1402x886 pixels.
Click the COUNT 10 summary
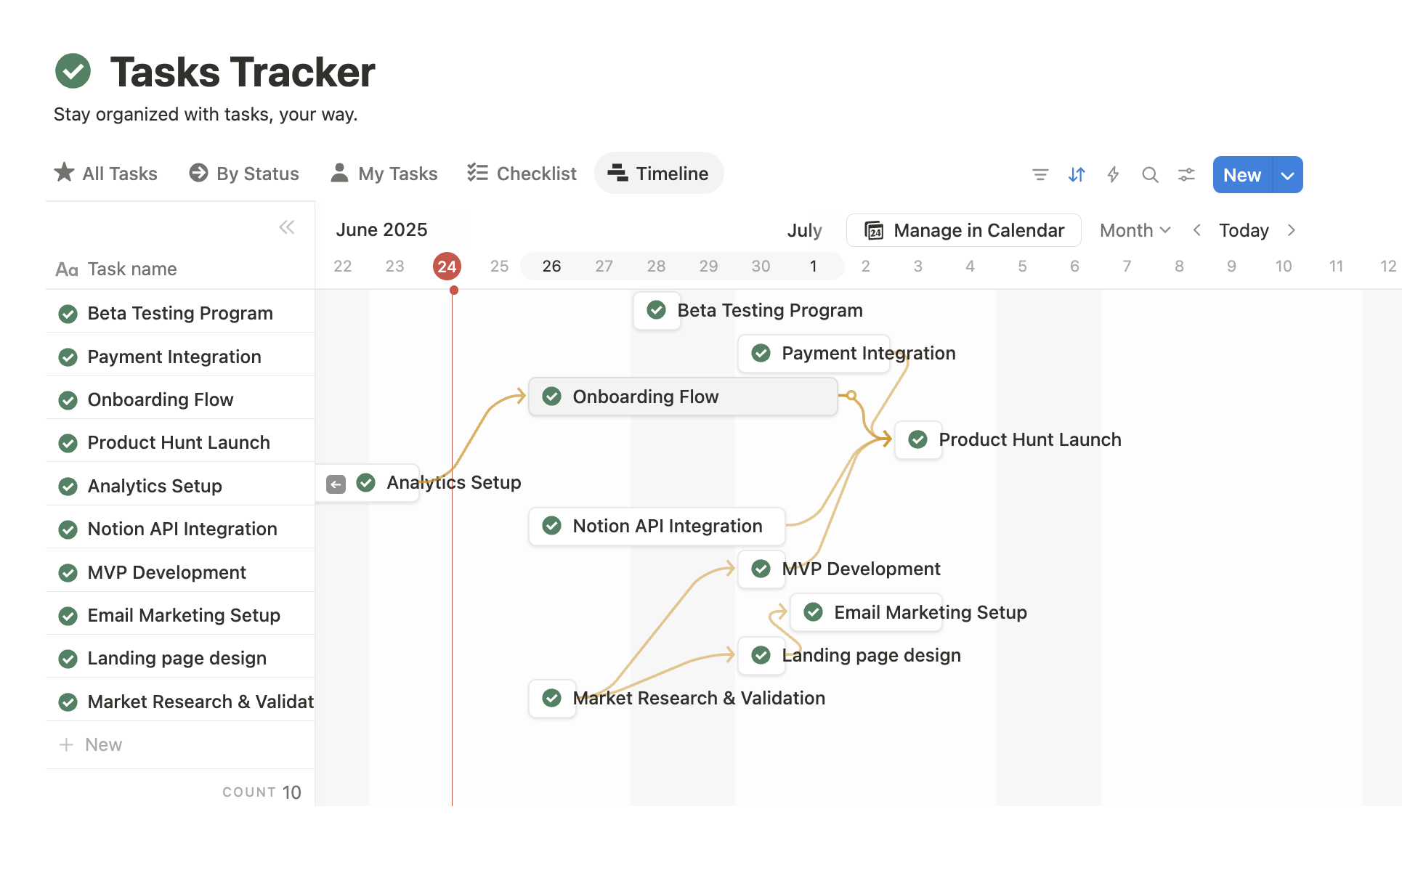(x=262, y=792)
